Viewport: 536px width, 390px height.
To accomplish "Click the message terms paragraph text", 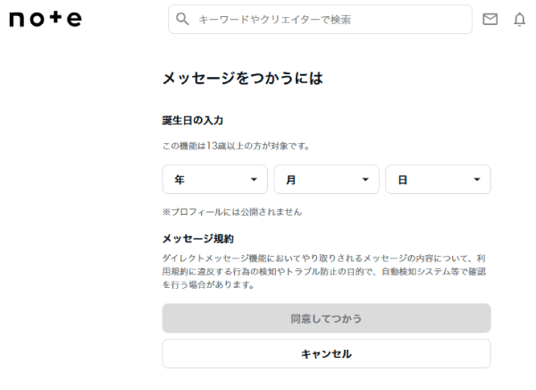I will tap(325, 271).
